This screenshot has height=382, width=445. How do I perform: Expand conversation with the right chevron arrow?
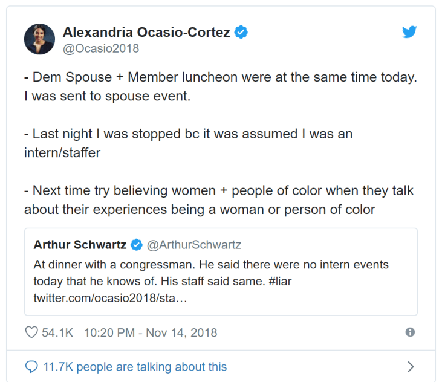coord(411,366)
